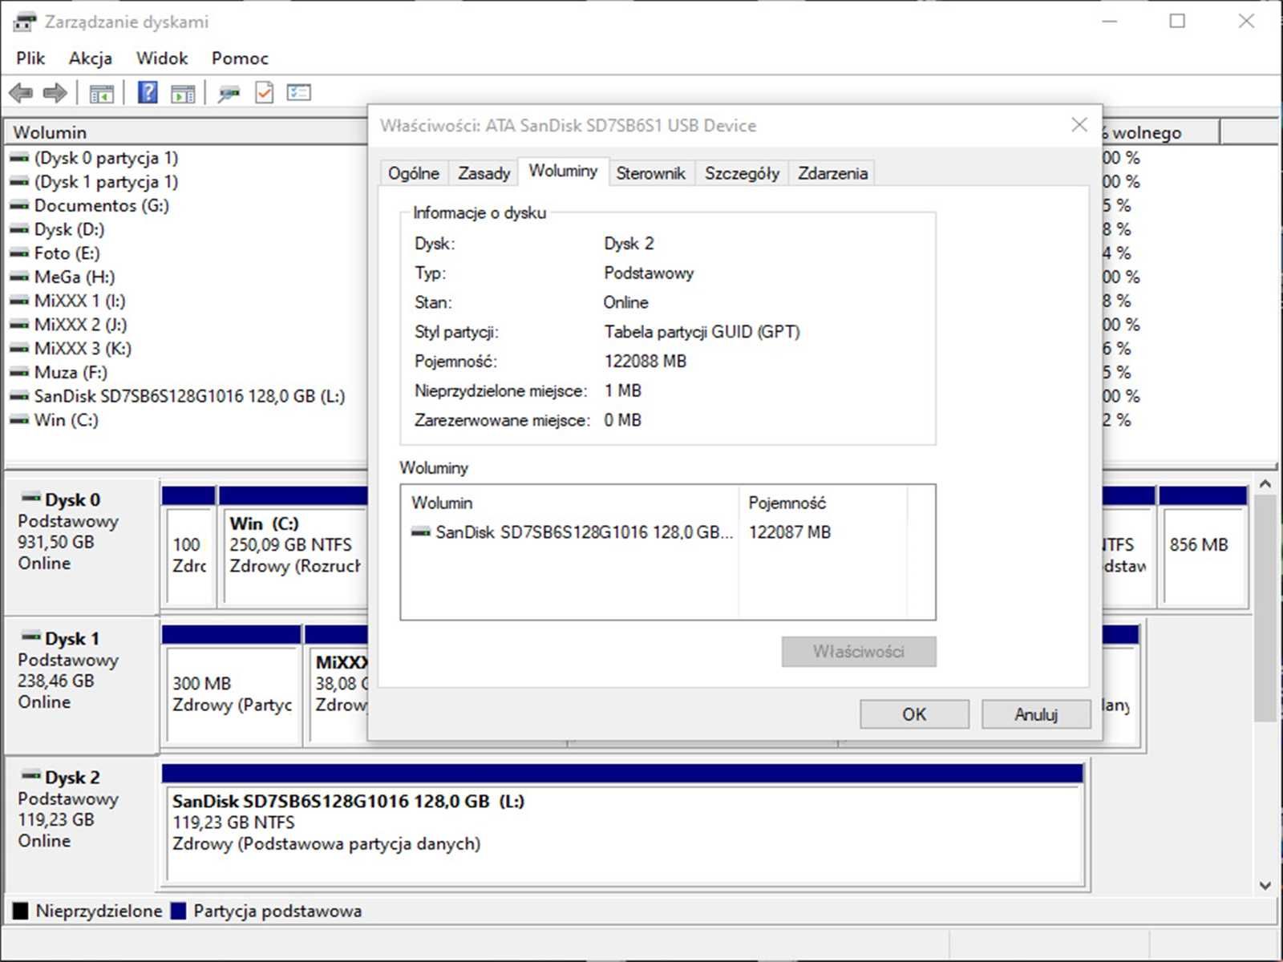Click the Tabela partycji GUID (GPT) value
The height and width of the screenshot is (962, 1283).
click(x=702, y=332)
